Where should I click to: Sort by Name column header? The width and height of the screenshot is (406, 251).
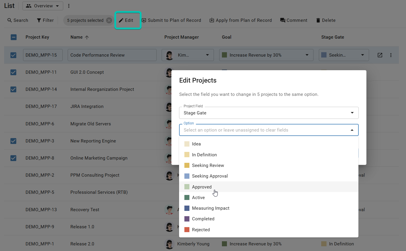(77, 37)
